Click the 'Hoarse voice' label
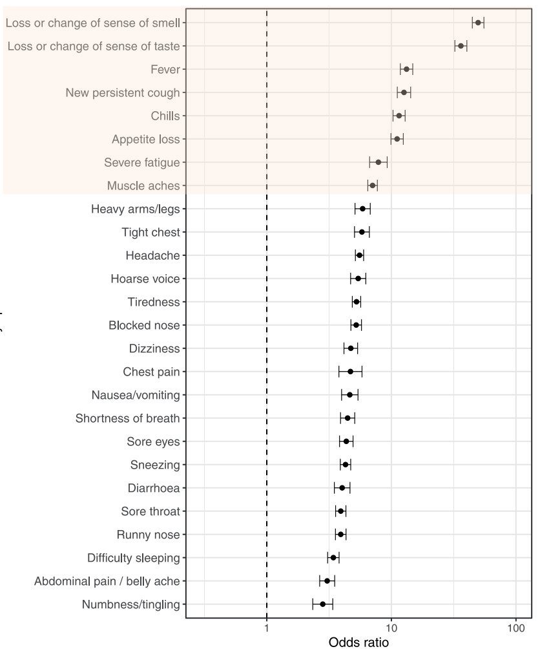The height and width of the screenshot is (649, 540). (145, 279)
